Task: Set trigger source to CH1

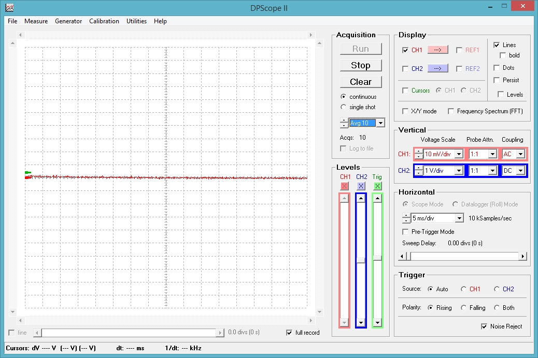Action: 463,289
